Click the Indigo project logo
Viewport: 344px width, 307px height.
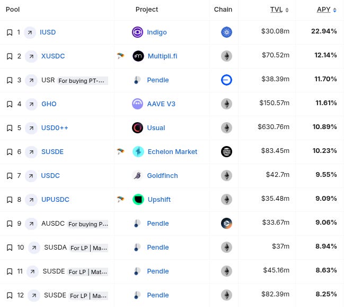138,32
